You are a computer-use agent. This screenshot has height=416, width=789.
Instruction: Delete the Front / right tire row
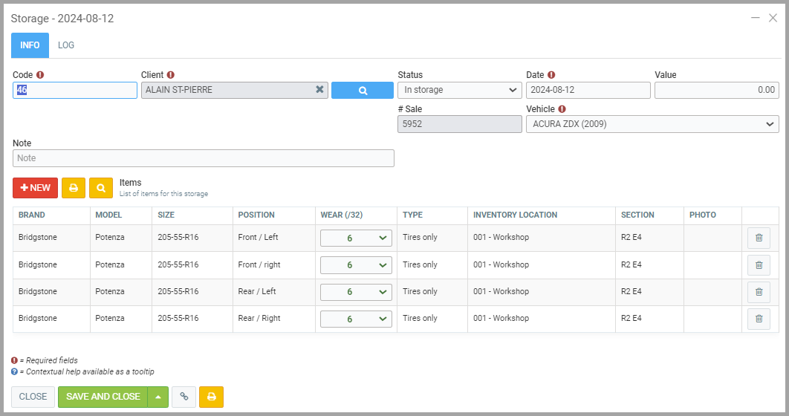click(x=759, y=264)
